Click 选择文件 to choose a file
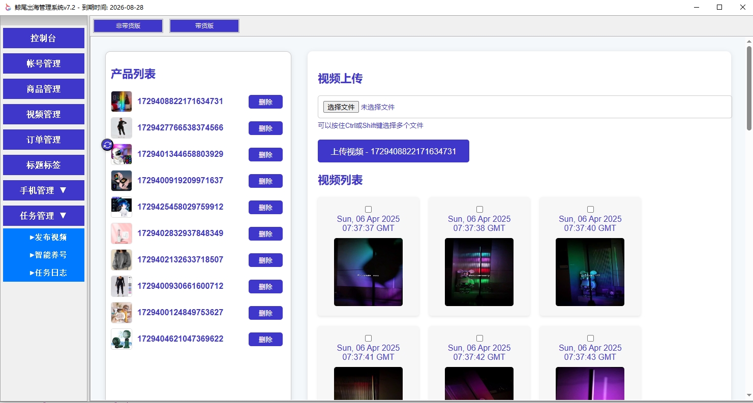The width and height of the screenshot is (753, 403). point(341,107)
